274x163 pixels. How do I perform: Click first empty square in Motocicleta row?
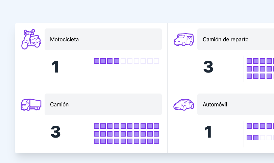tap(123, 61)
